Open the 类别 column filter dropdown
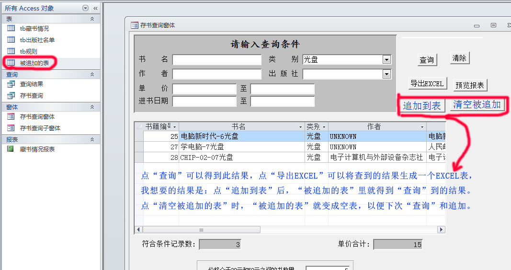Image resolution: width=511 pixels, height=270 pixels. (x=324, y=127)
